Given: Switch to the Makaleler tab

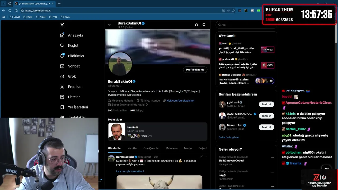Looking at the screenshot, I should tap(172, 148).
